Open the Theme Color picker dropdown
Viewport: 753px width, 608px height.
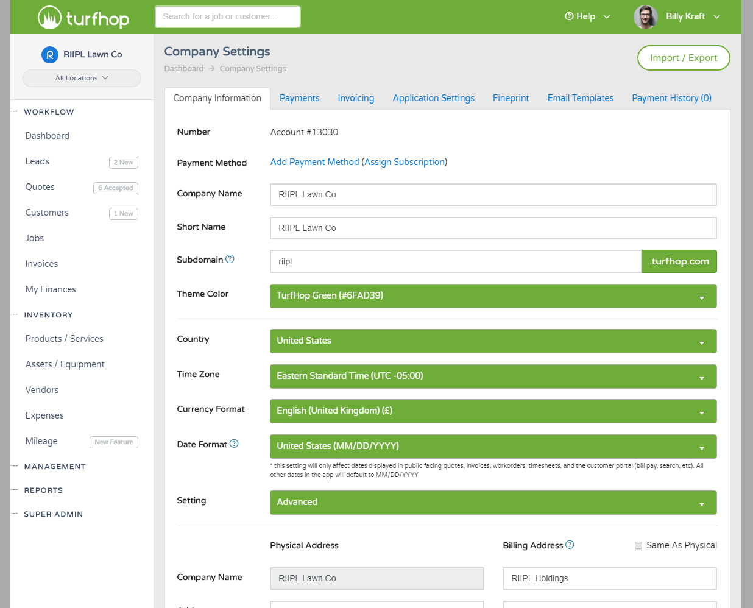(x=493, y=296)
